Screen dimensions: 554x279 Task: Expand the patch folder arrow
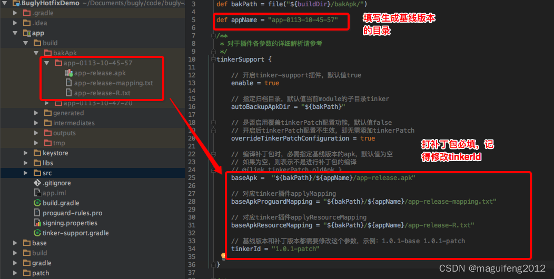[x=15, y=273]
